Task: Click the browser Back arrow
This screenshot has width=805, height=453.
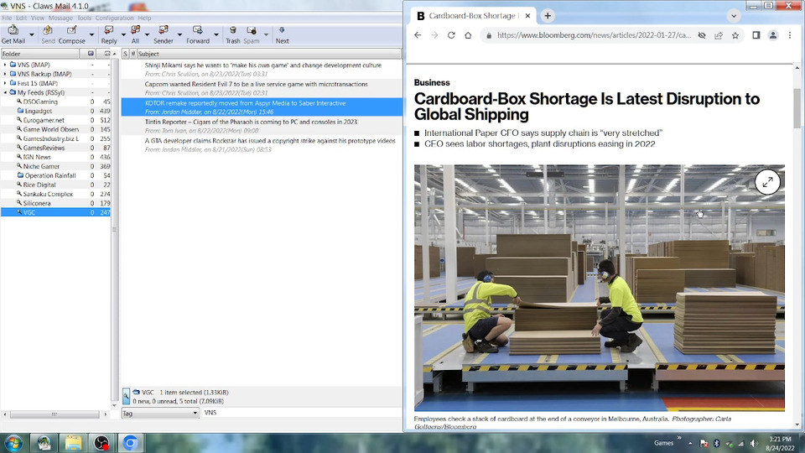Action: pyautogui.click(x=418, y=35)
